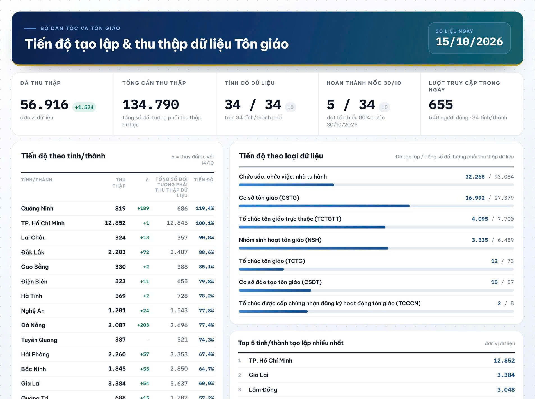Click the Tiến độ theo loại dữ liệu heading
The width and height of the screenshot is (535, 399).
pyautogui.click(x=281, y=156)
